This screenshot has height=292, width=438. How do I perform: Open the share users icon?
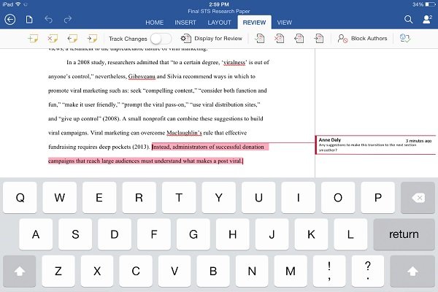(x=426, y=20)
